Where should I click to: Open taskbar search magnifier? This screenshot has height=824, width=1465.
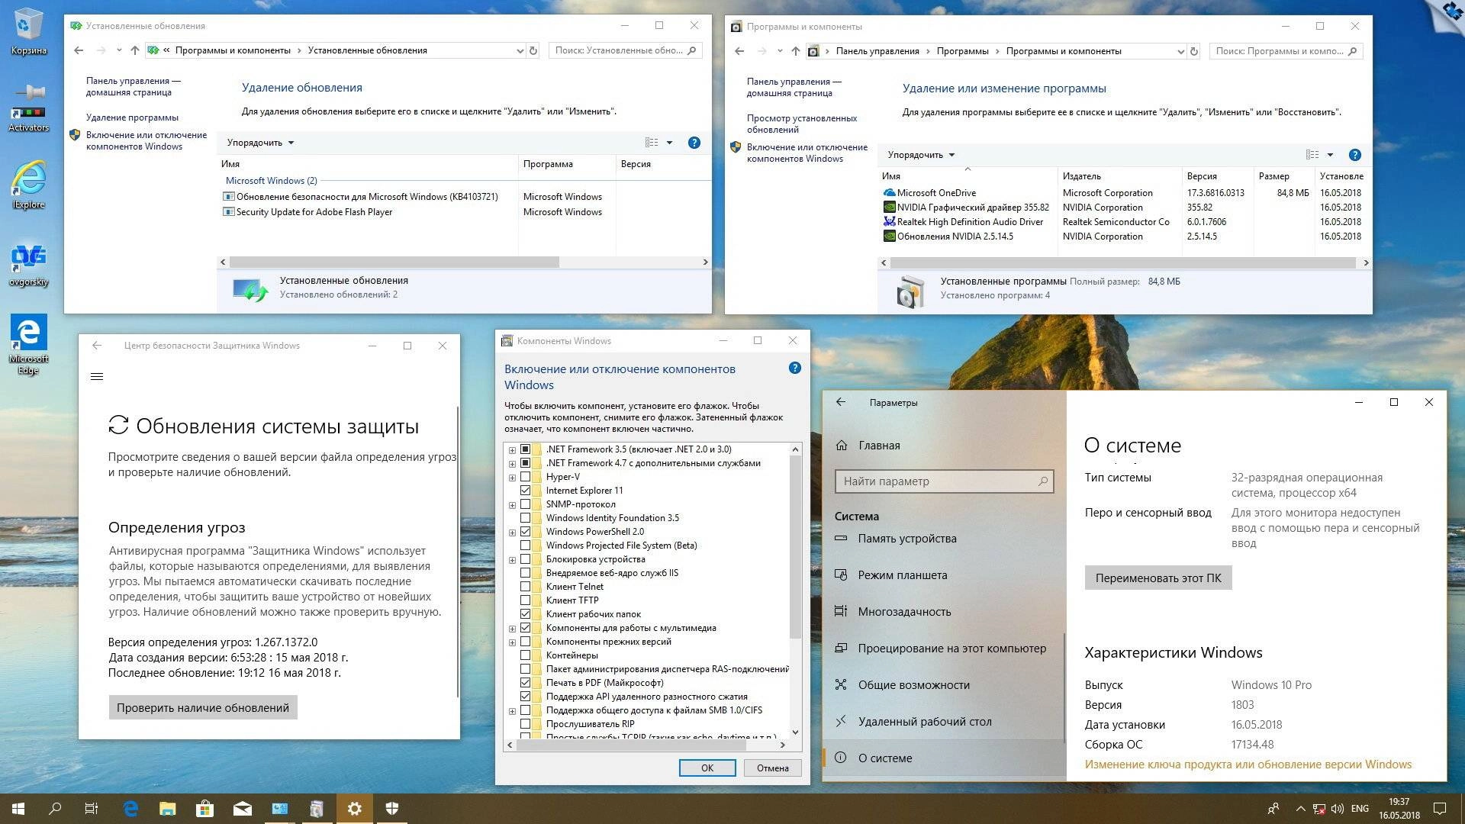(x=55, y=809)
